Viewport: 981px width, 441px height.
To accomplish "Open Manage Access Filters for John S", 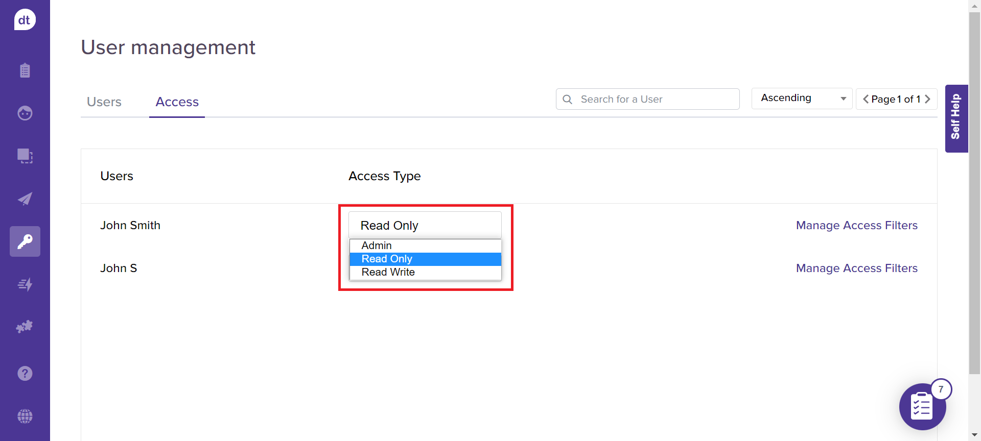I will (x=856, y=268).
